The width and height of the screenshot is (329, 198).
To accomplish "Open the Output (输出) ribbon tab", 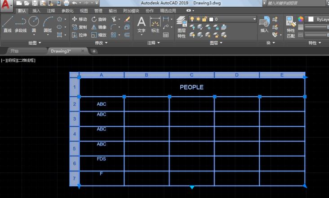I will pos(113,11).
